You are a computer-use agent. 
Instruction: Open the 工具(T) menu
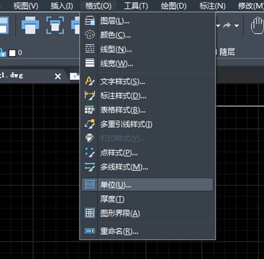coord(136,6)
